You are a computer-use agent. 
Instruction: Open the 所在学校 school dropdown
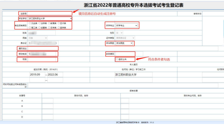tap(50, 18)
